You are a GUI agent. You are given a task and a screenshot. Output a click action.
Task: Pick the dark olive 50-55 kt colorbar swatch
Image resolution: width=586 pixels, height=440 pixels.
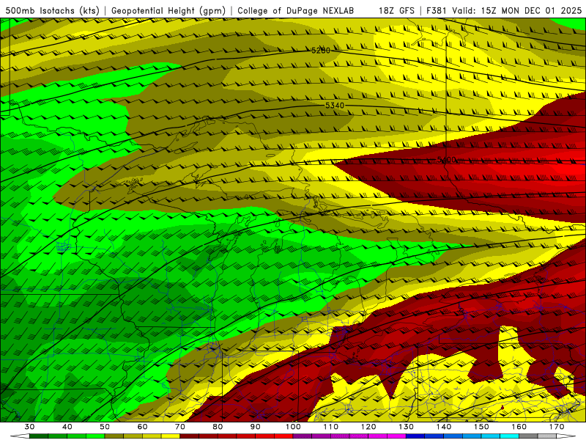[x=114, y=436]
